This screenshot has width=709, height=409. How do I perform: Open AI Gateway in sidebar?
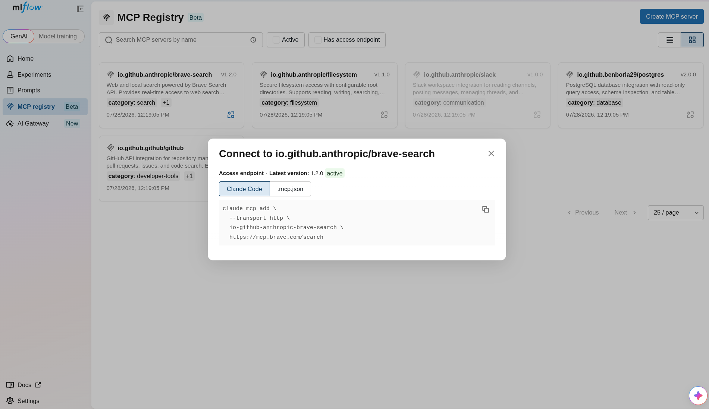[45, 123]
